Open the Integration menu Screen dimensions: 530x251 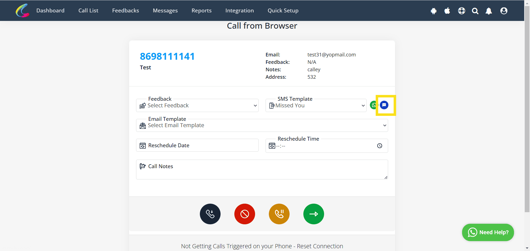(x=240, y=10)
